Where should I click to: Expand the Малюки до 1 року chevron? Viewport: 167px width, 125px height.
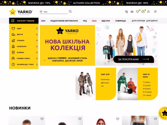[37, 65]
